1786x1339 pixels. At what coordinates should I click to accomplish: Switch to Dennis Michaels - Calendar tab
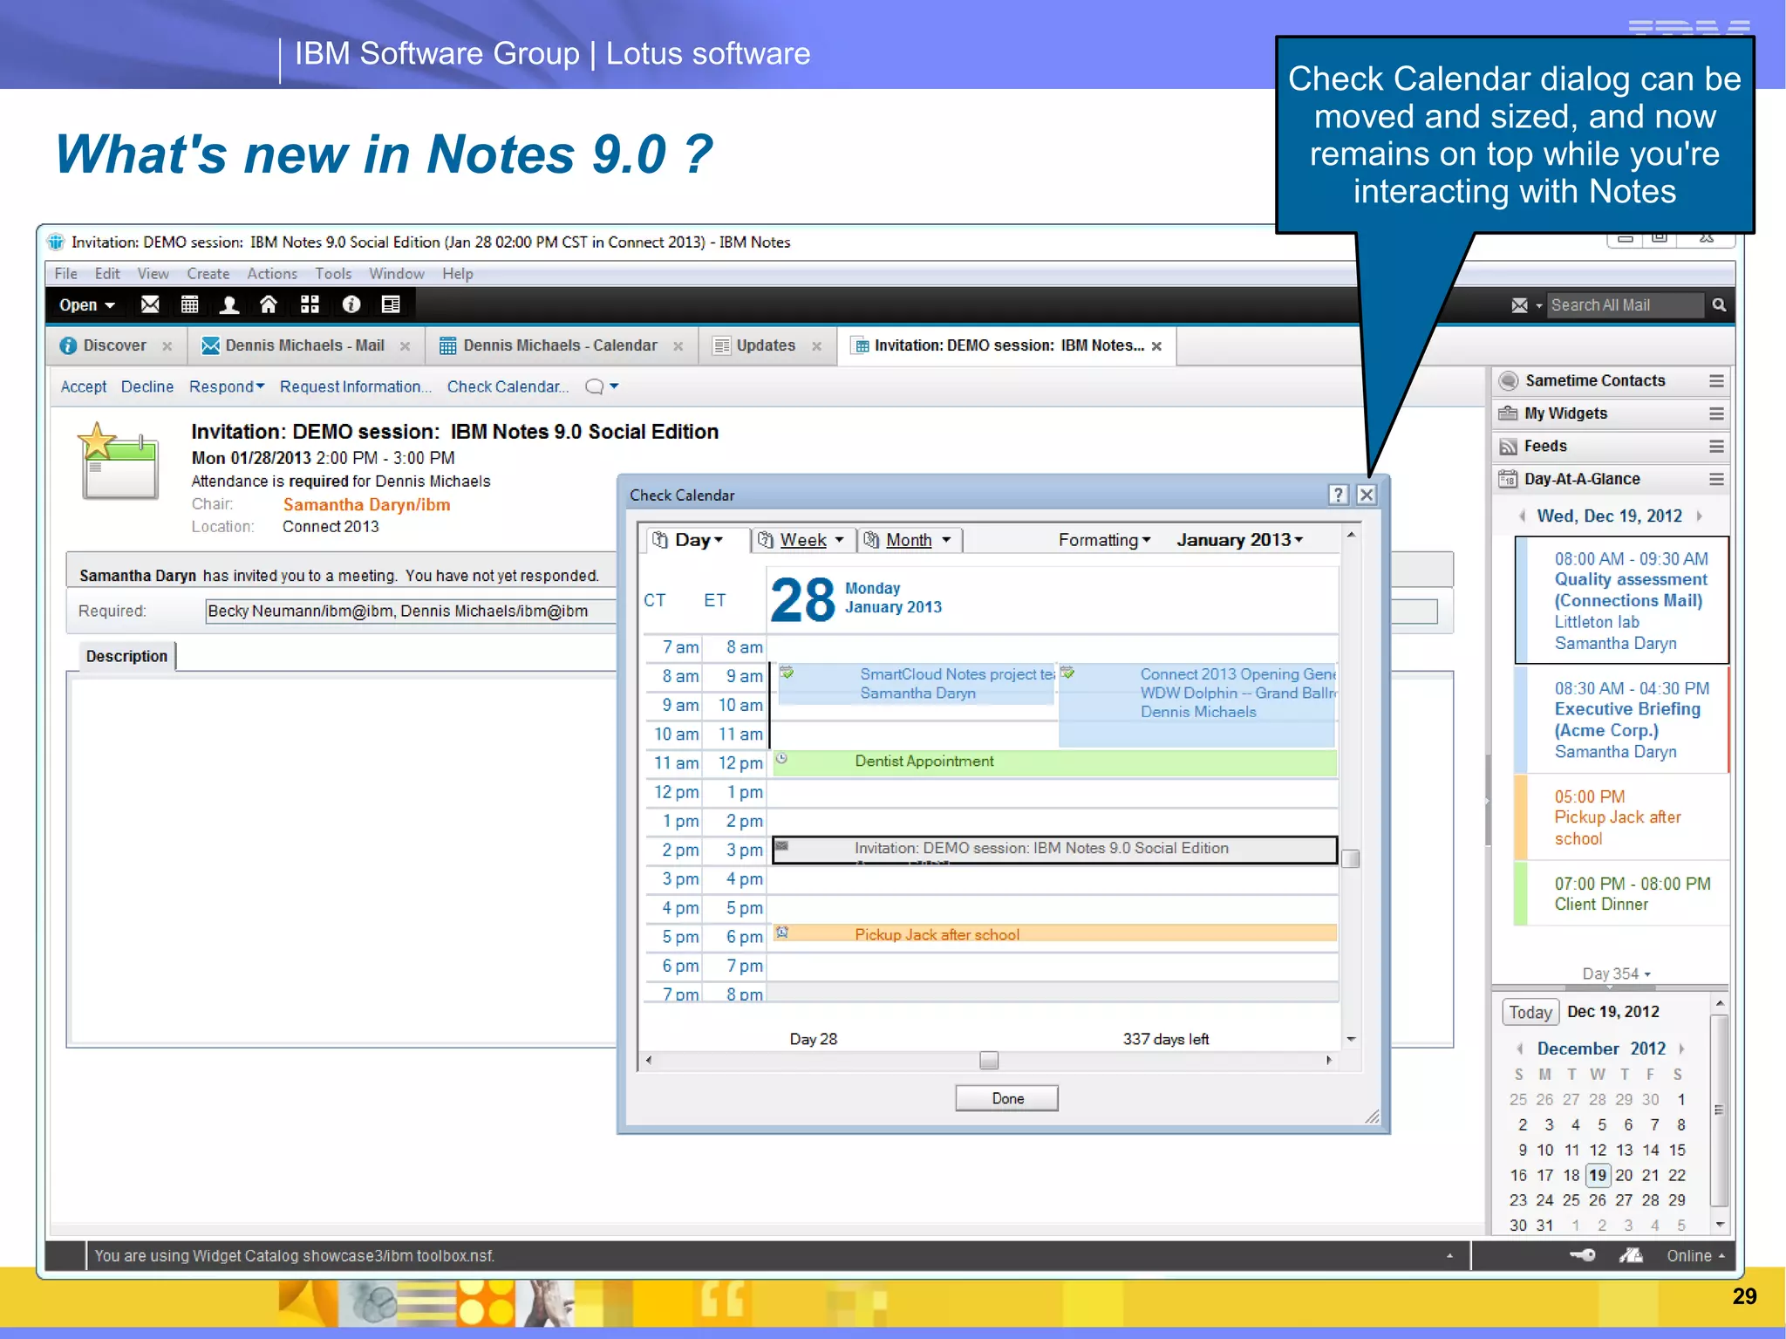(560, 345)
